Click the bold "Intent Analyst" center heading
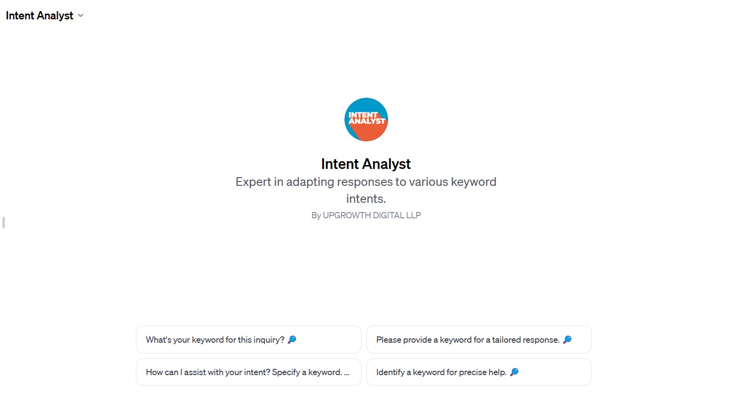 click(x=366, y=164)
